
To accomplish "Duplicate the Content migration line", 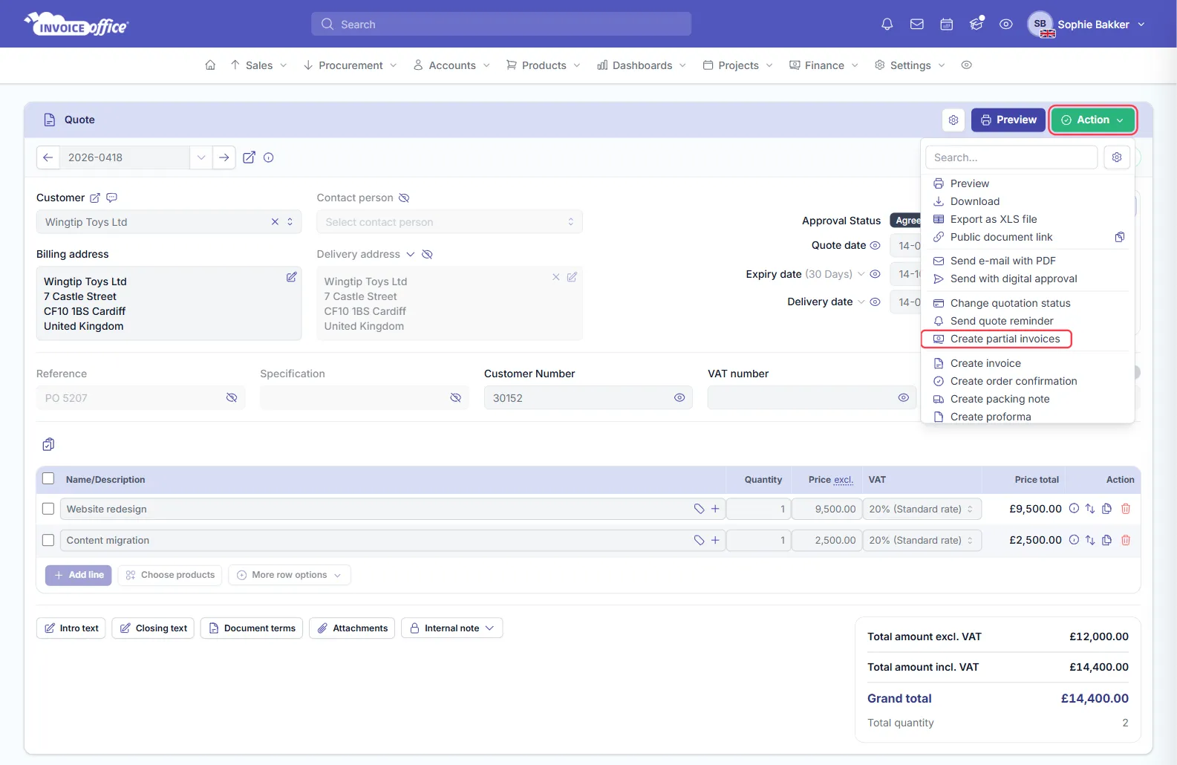I will pos(1107,540).
